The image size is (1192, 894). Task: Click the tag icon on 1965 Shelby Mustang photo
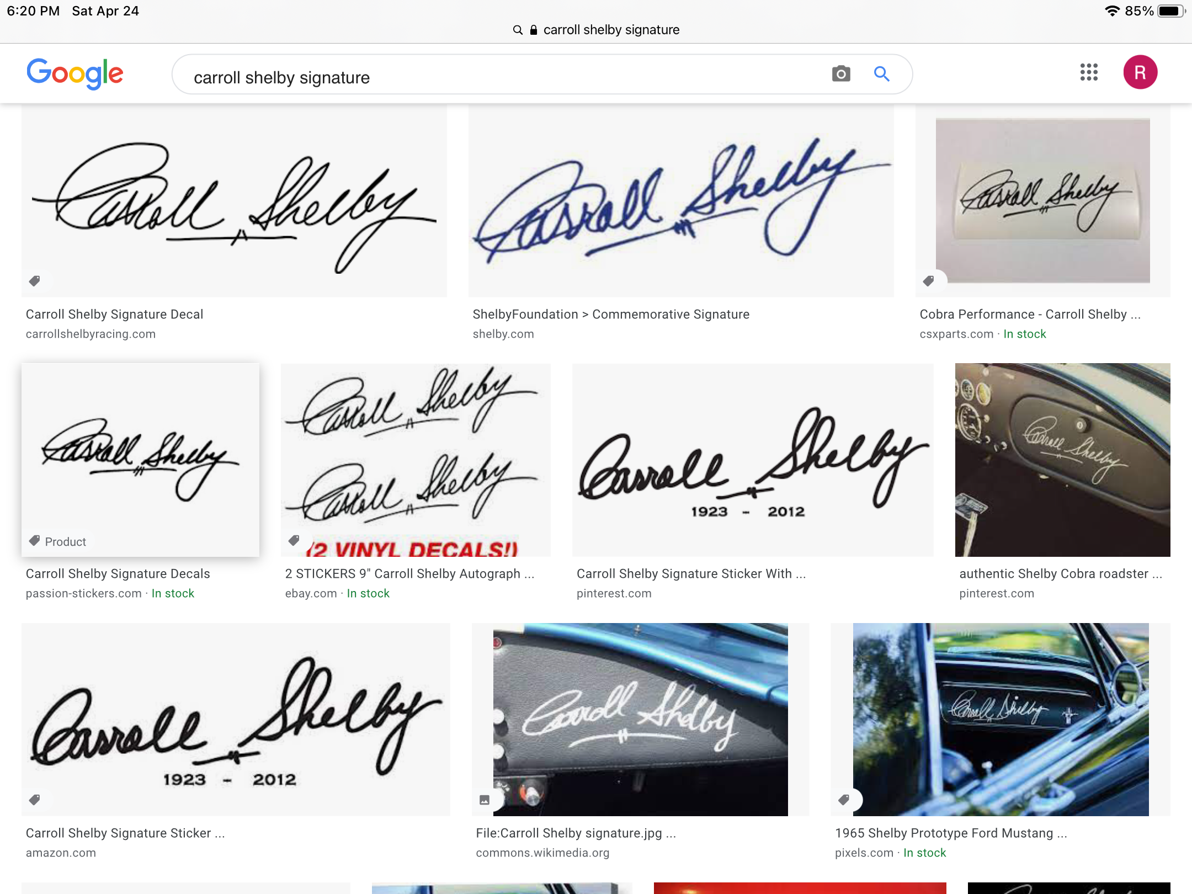click(x=844, y=800)
